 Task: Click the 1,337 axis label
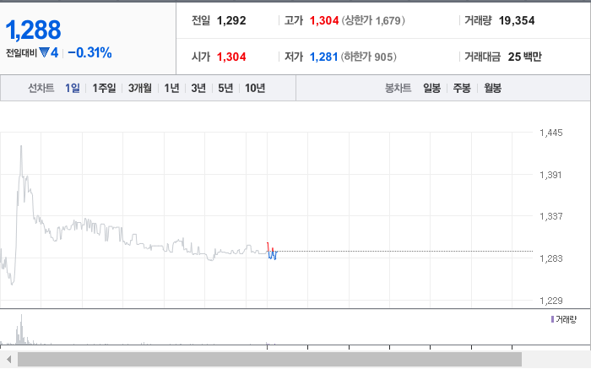tap(551, 216)
